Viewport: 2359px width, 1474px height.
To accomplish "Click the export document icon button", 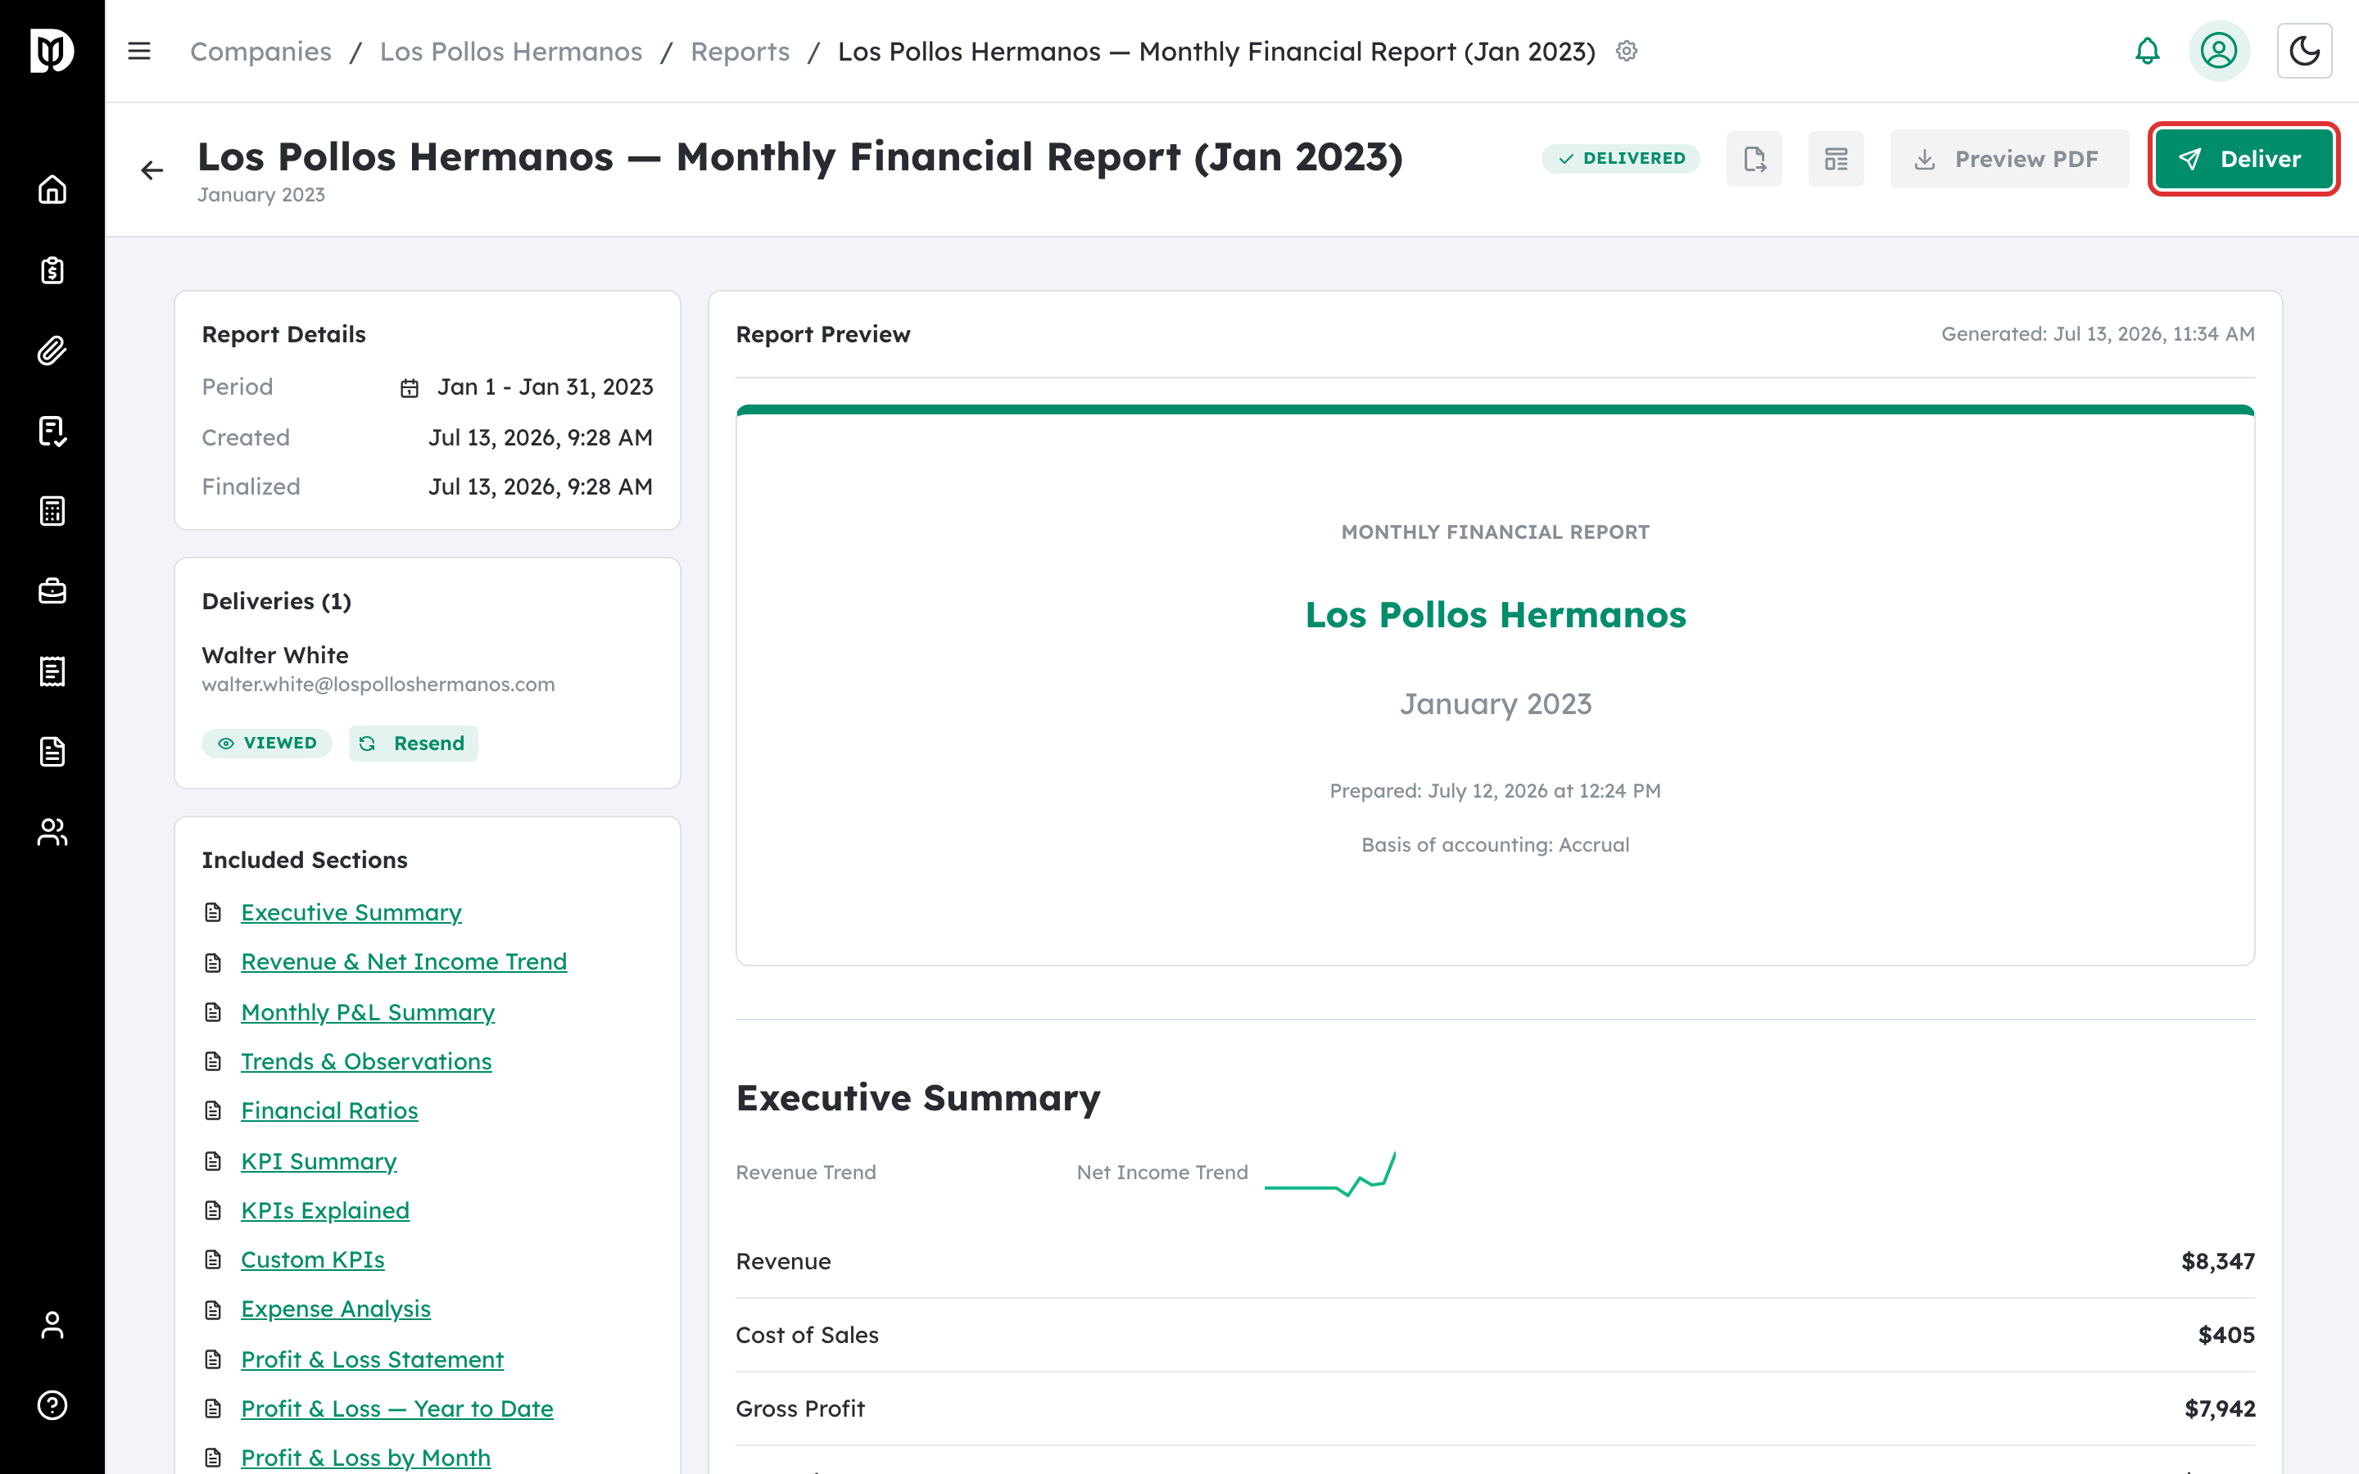I will pos(1755,159).
